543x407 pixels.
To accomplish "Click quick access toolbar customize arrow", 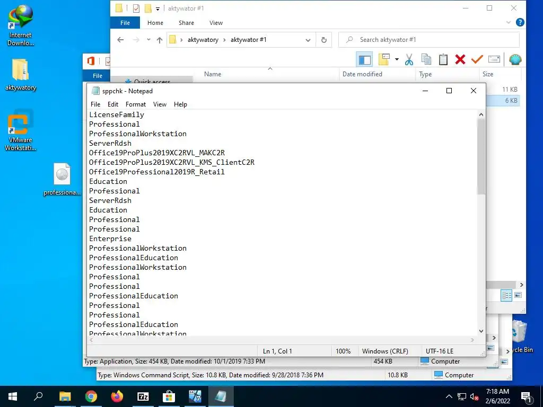I will click(x=157, y=8).
